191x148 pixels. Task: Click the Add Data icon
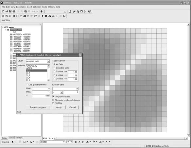pos(42,11)
